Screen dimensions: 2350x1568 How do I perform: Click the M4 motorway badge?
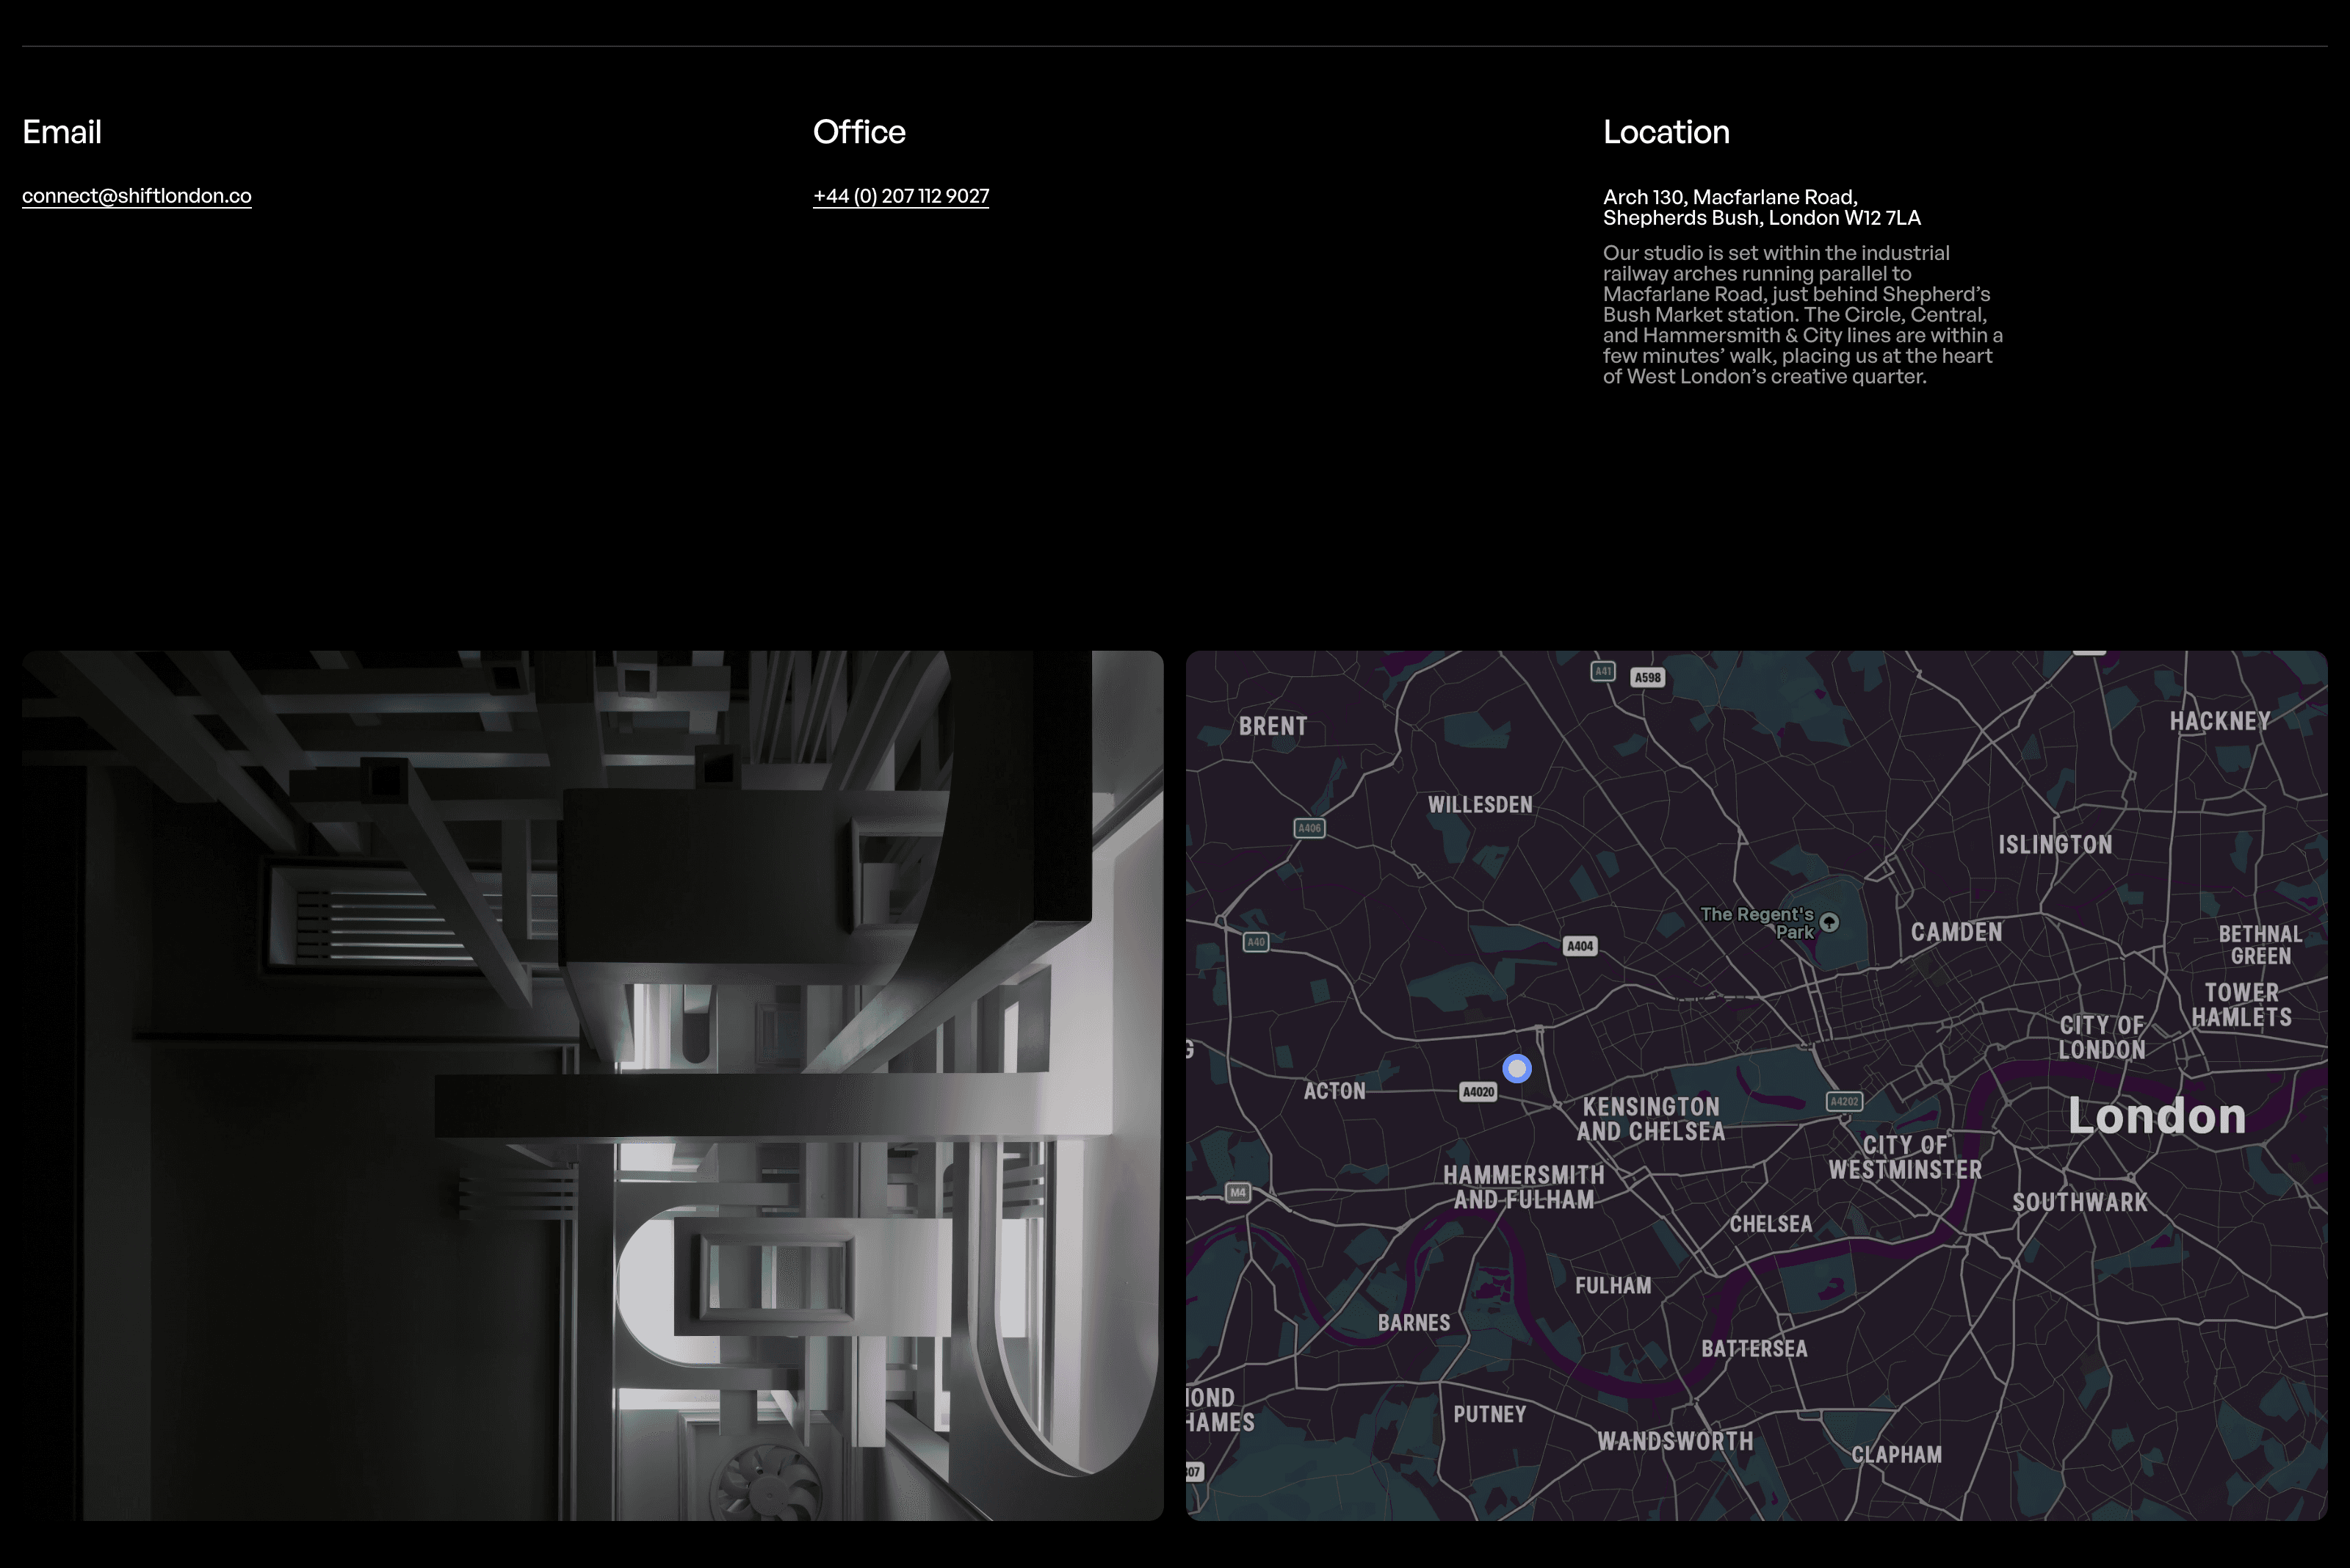pos(1238,1192)
